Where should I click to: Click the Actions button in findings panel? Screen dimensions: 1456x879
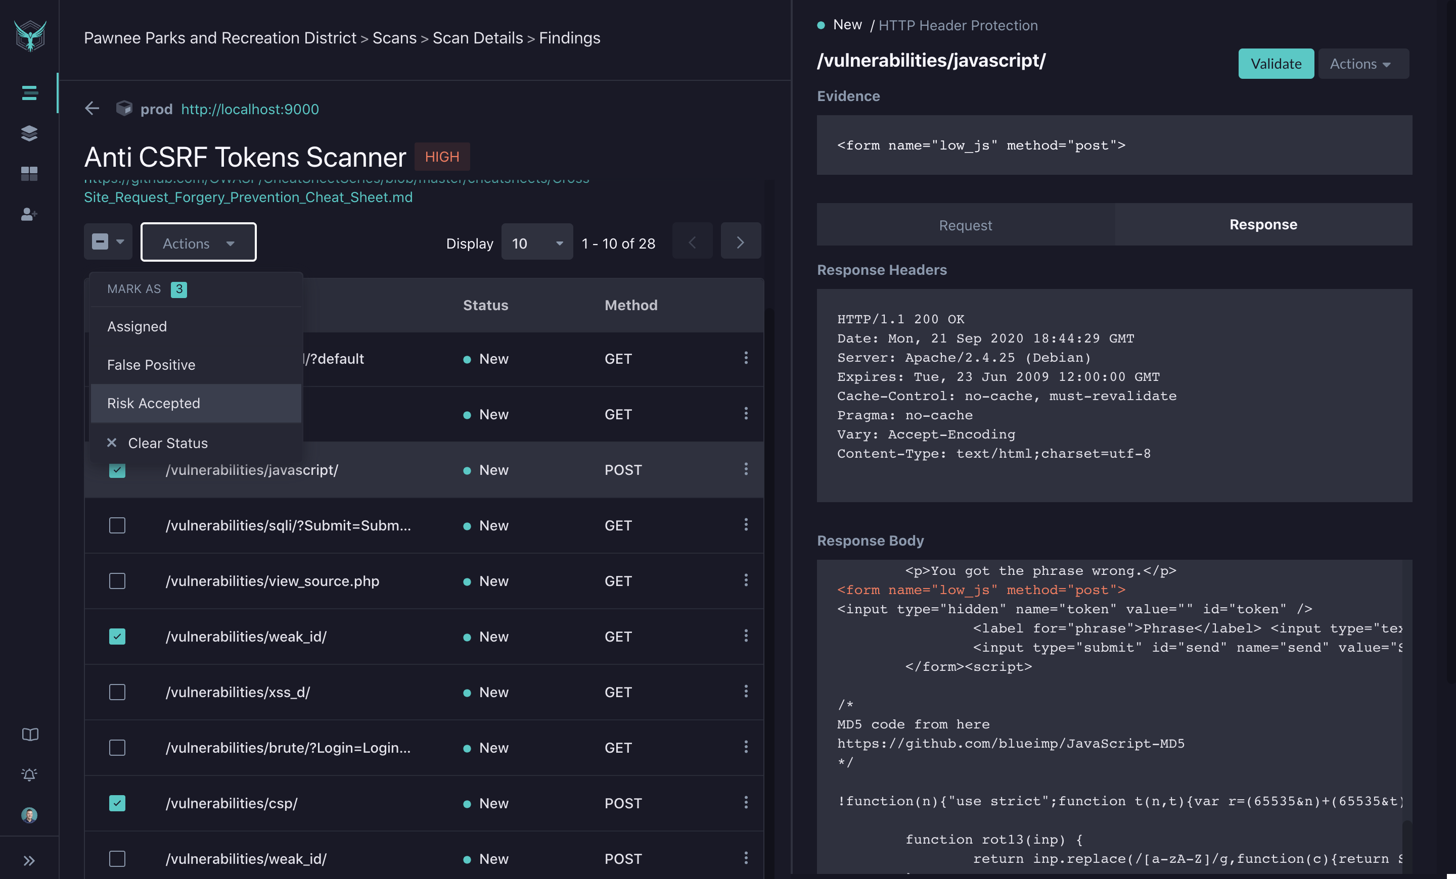point(198,242)
